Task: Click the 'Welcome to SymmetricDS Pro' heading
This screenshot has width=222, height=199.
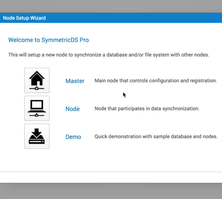Action: (x=49, y=40)
